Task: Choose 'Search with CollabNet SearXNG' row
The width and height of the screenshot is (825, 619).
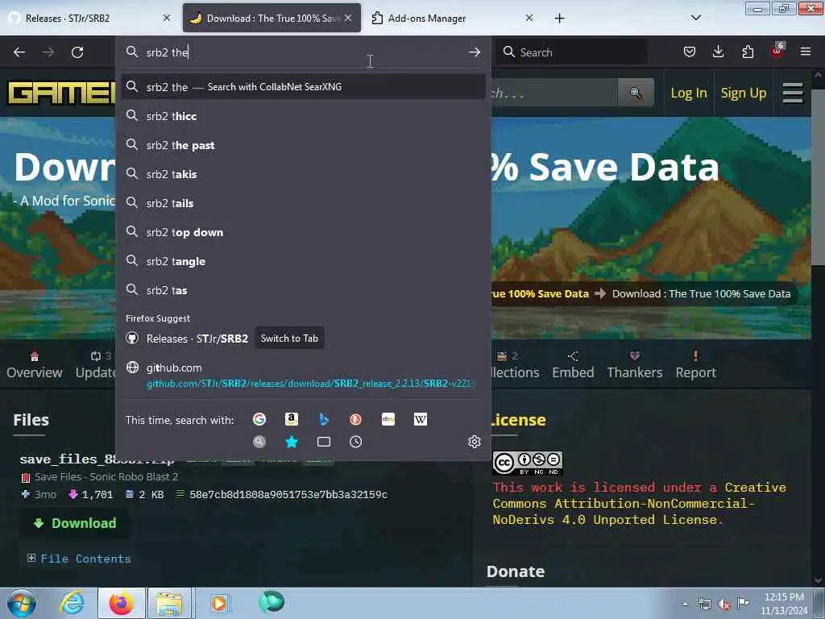Action: [303, 86]
